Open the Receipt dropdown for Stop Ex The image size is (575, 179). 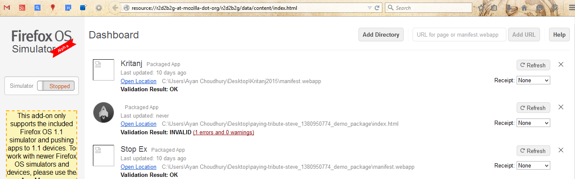[533, 165]
